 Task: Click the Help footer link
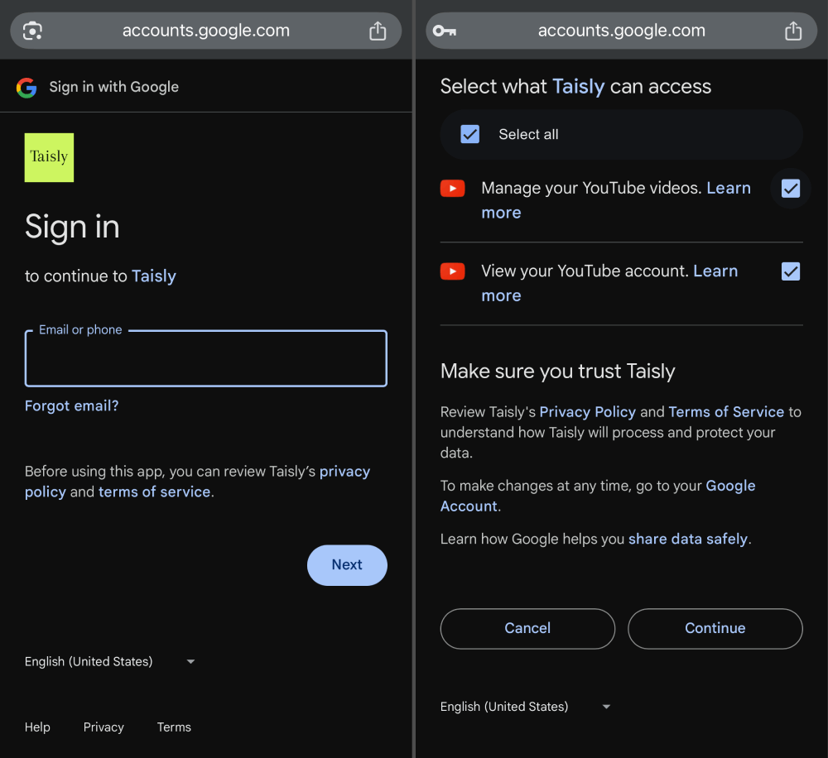coord(37,727)
